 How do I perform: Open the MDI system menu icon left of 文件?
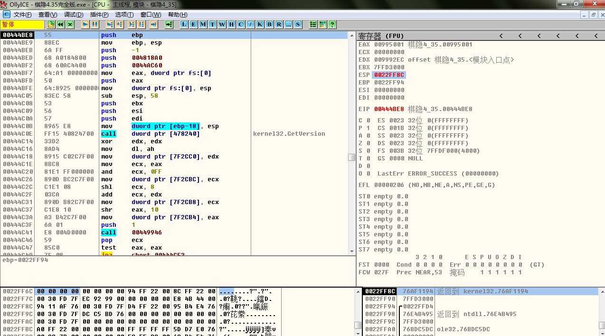coord(6,15)
